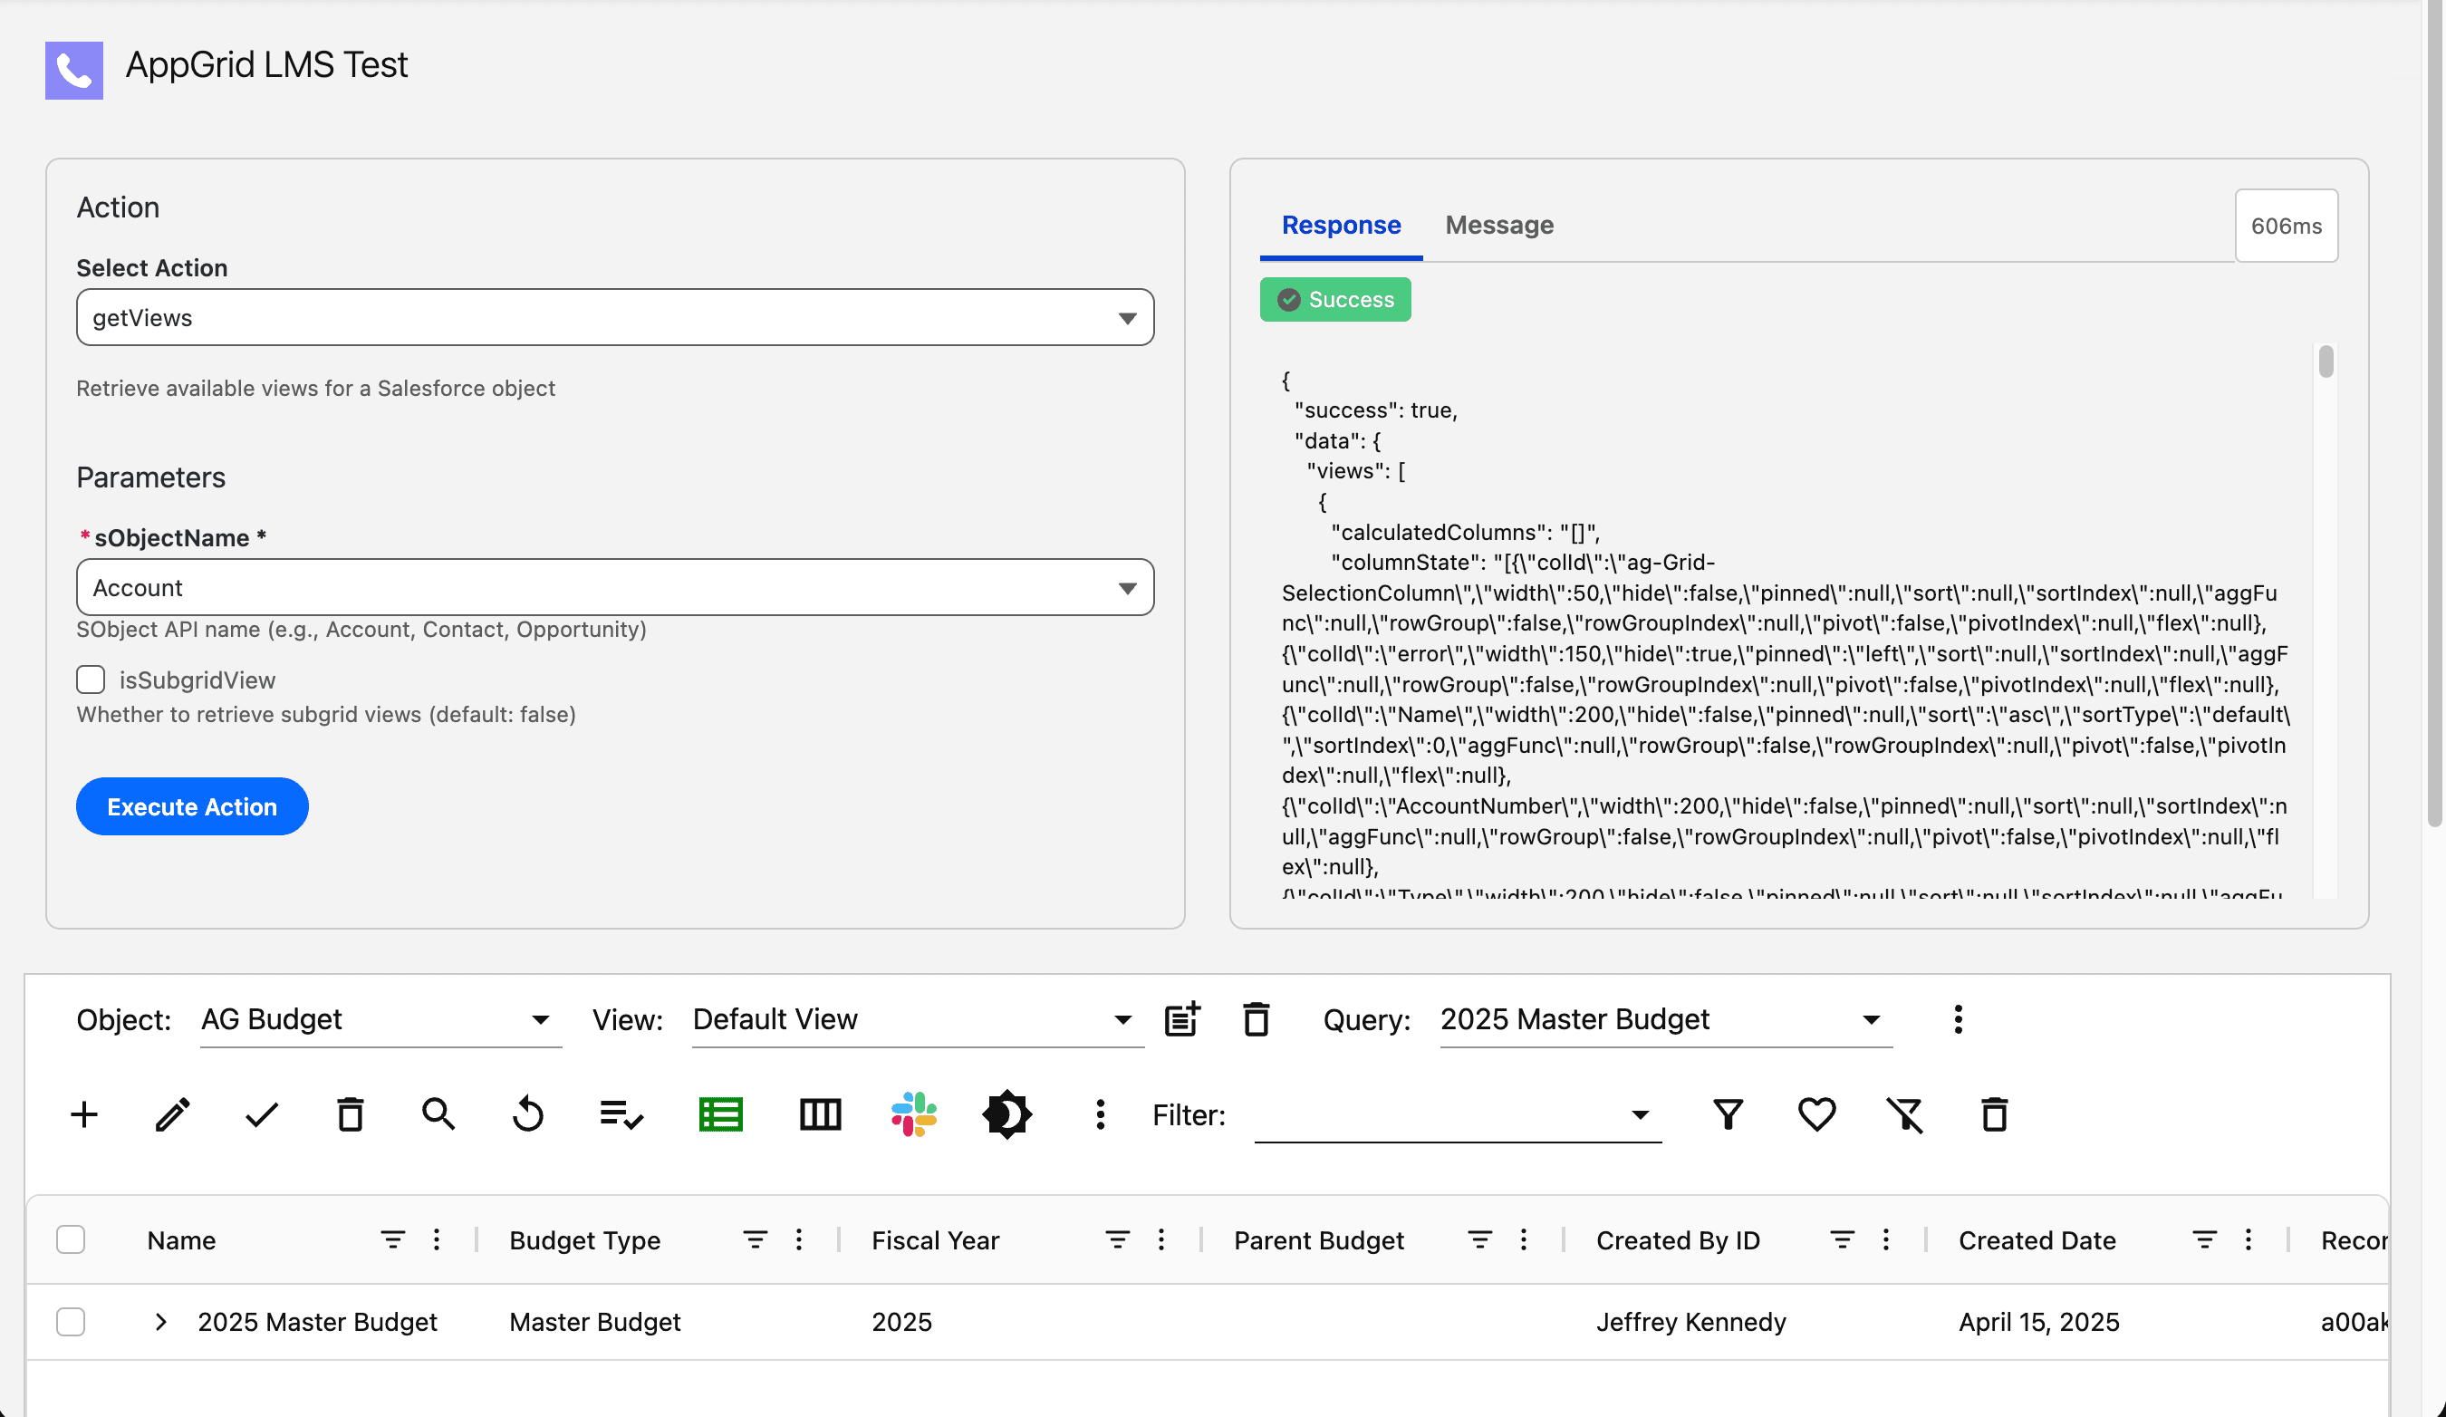Open the sObjectName Account dropdown
This screenshot has height=1417, width=2446.
(x=614, y=587)
